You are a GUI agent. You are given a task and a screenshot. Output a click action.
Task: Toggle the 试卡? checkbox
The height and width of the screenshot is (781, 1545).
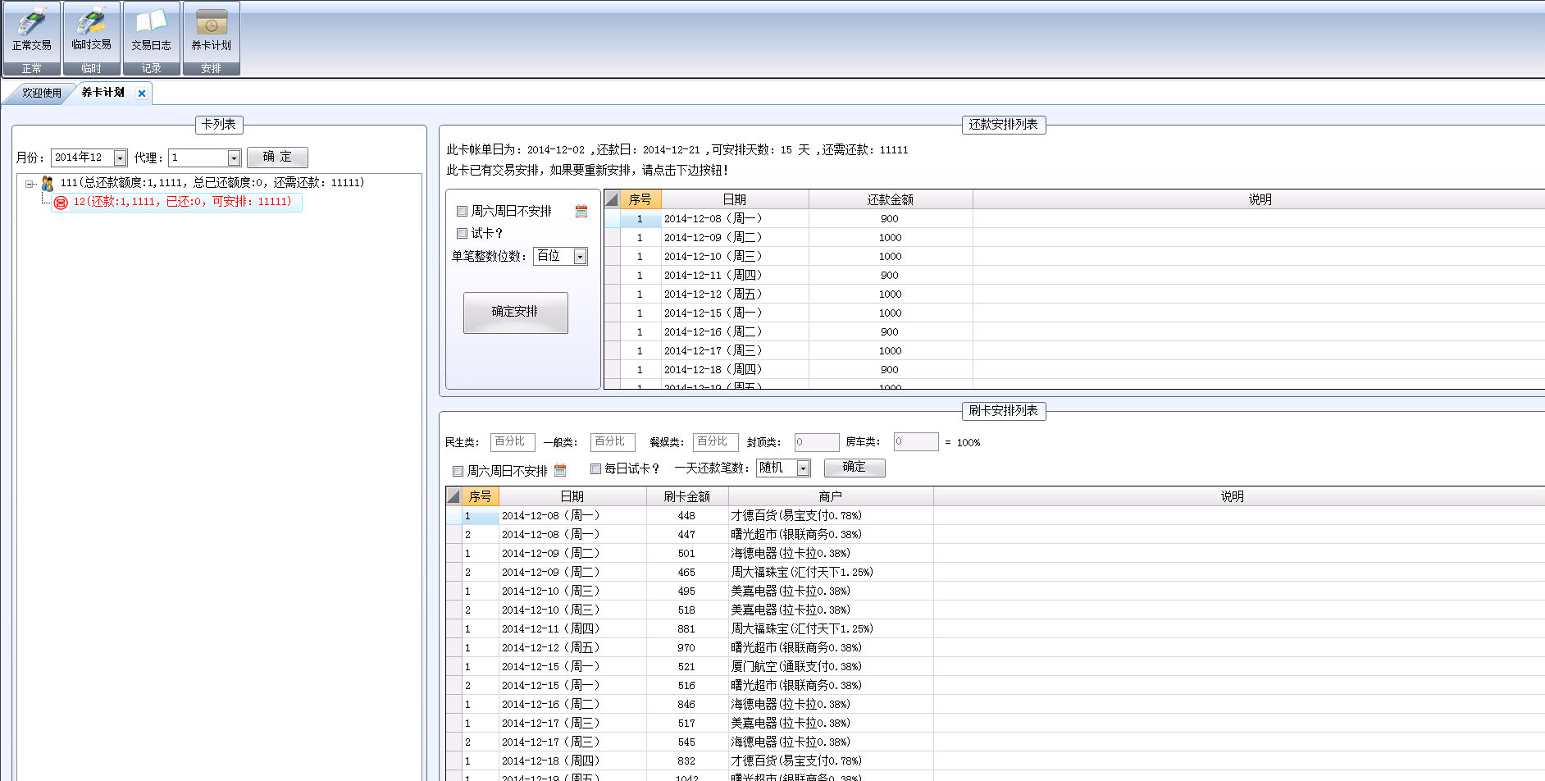[462, 234]
